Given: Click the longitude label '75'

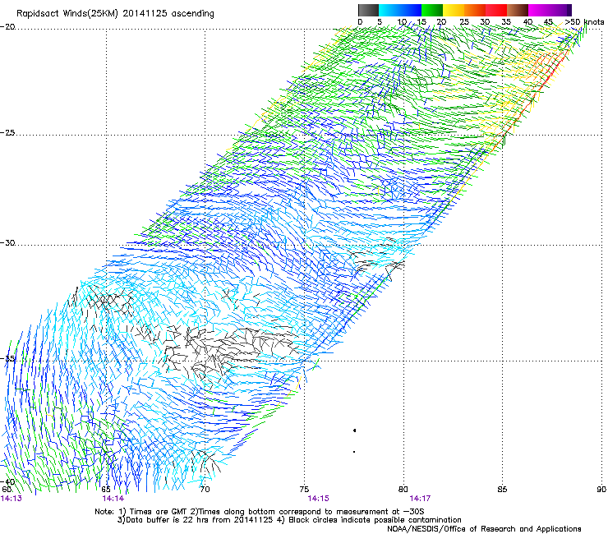Looking at the screenshot, I should tap(304, 490).
